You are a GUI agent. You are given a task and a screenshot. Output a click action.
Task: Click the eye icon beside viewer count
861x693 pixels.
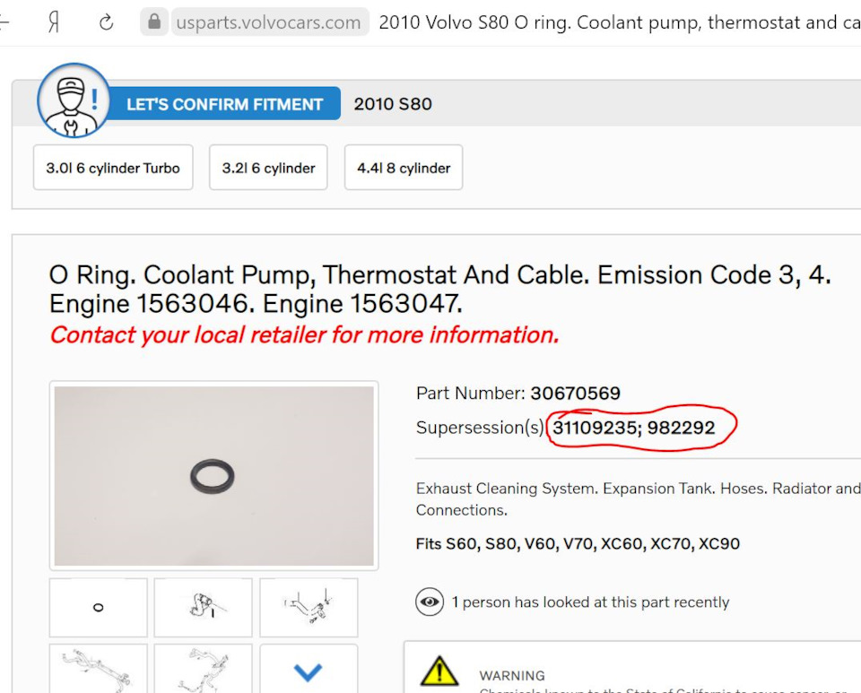[430, 602]
